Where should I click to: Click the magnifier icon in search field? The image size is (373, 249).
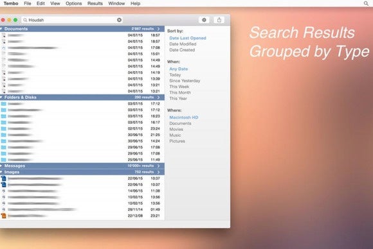(25, 20)
